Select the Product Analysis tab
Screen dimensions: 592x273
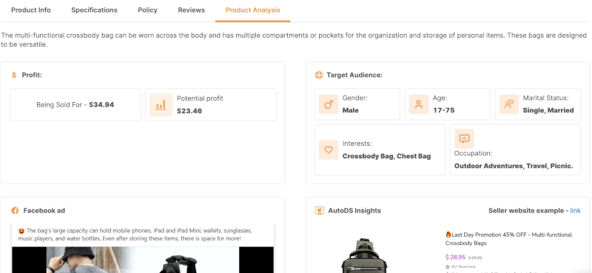click(252, 10)
